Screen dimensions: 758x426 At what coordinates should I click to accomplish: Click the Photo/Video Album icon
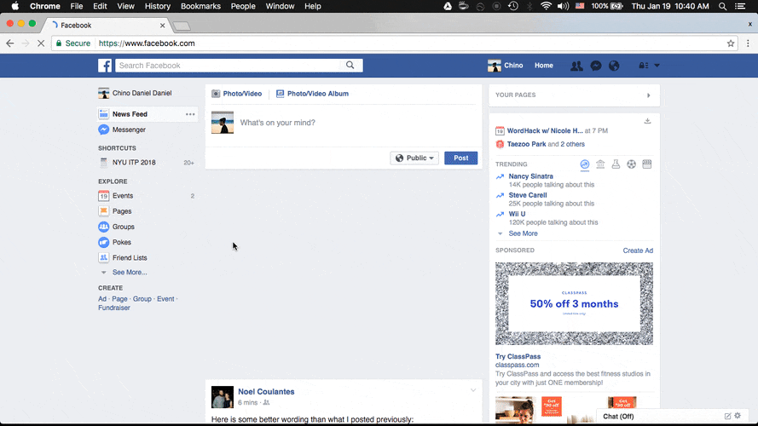[280, 94]
